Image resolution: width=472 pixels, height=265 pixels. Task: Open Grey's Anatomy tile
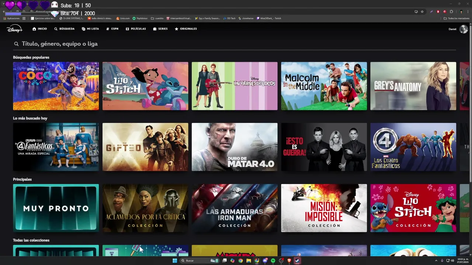pos(413,86)
